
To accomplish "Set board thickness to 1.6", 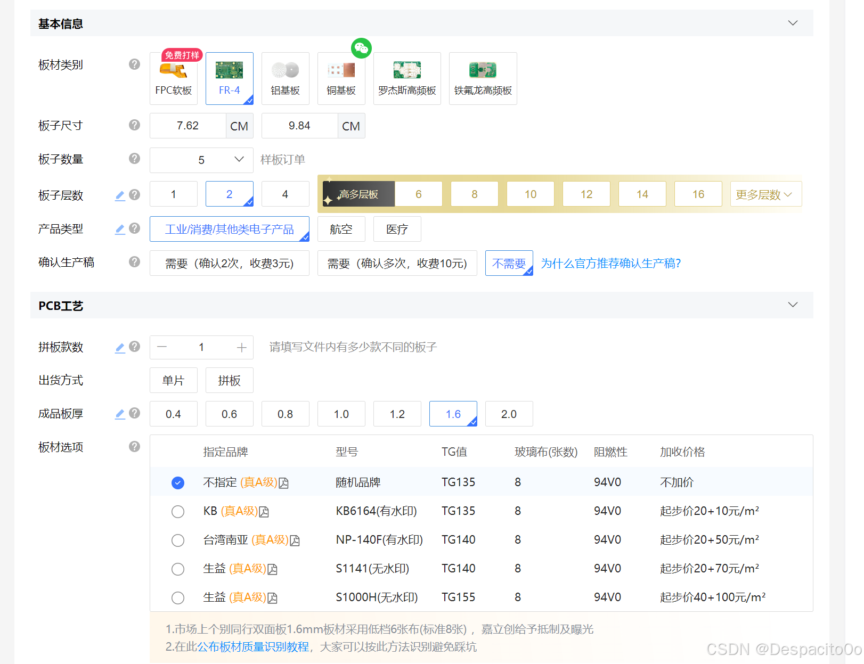I will click(x=453, y=414).
